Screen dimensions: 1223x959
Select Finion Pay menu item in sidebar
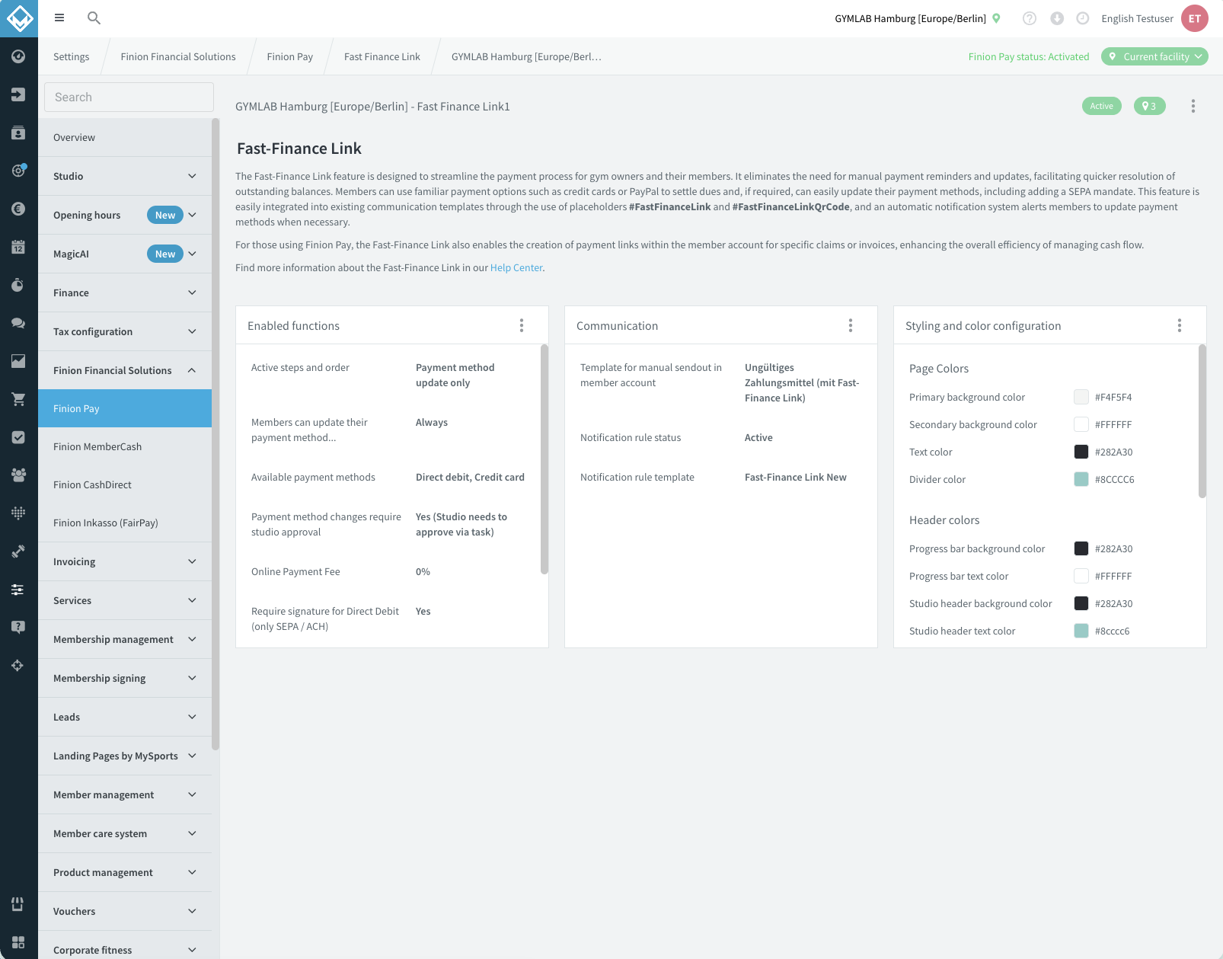tap(125, 408)
